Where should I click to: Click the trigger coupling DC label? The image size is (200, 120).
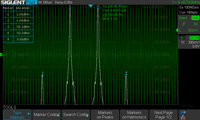196,24
